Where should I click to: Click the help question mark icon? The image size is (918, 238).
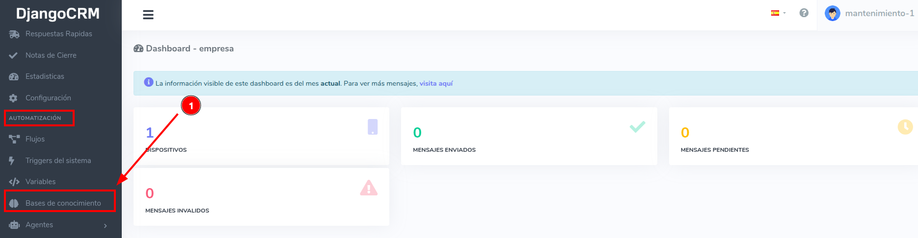point(804,13)
